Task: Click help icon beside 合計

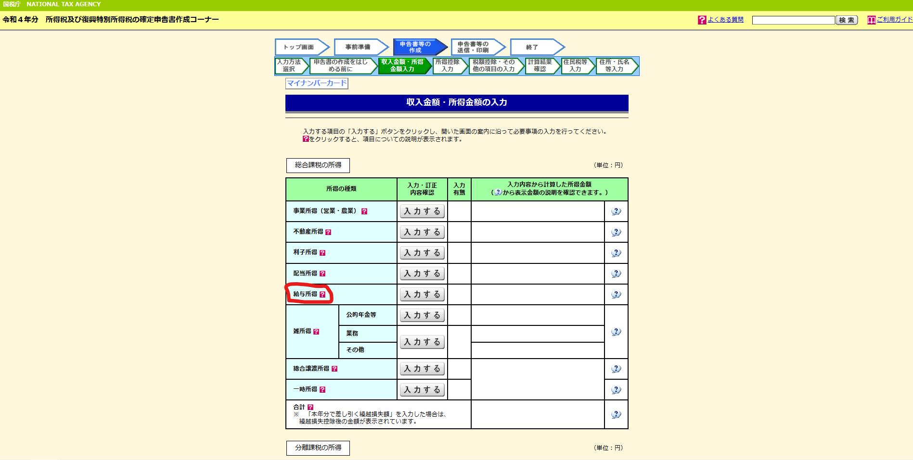Action: (310, 407)
